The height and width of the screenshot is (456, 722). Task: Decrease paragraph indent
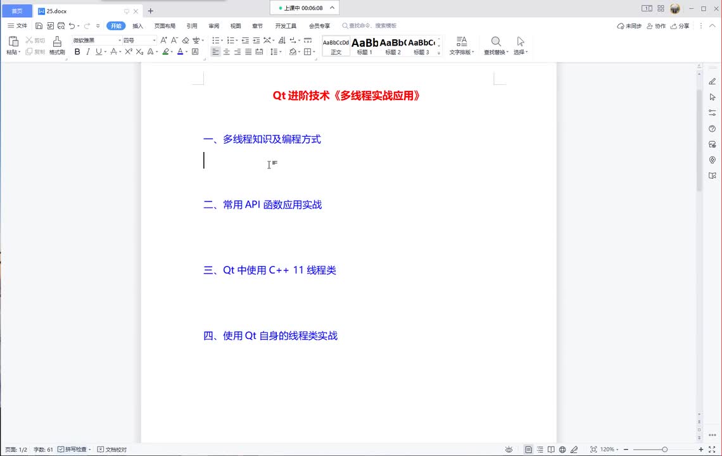(245, 40)
